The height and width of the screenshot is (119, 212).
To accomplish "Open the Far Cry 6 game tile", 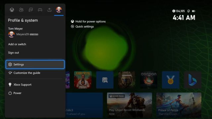I will (83, 80).
